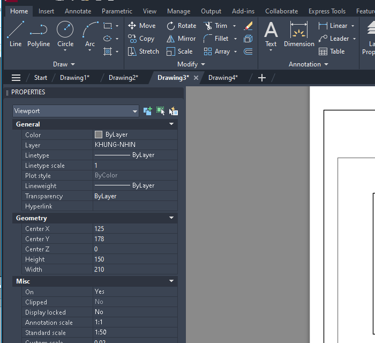Activate the Trim command
Screen dimensions: 375x343
[215, 26]
